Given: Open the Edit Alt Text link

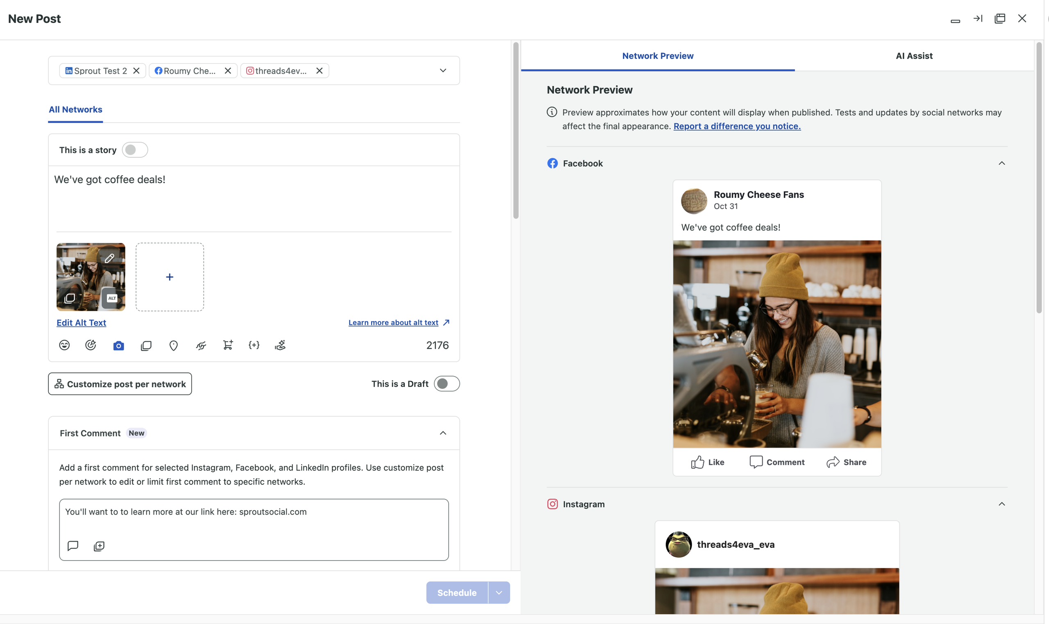Looking at the screenshot, I should pos(81,322).
